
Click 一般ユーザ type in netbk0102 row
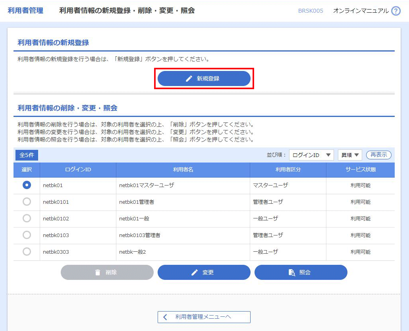[266, 219]
